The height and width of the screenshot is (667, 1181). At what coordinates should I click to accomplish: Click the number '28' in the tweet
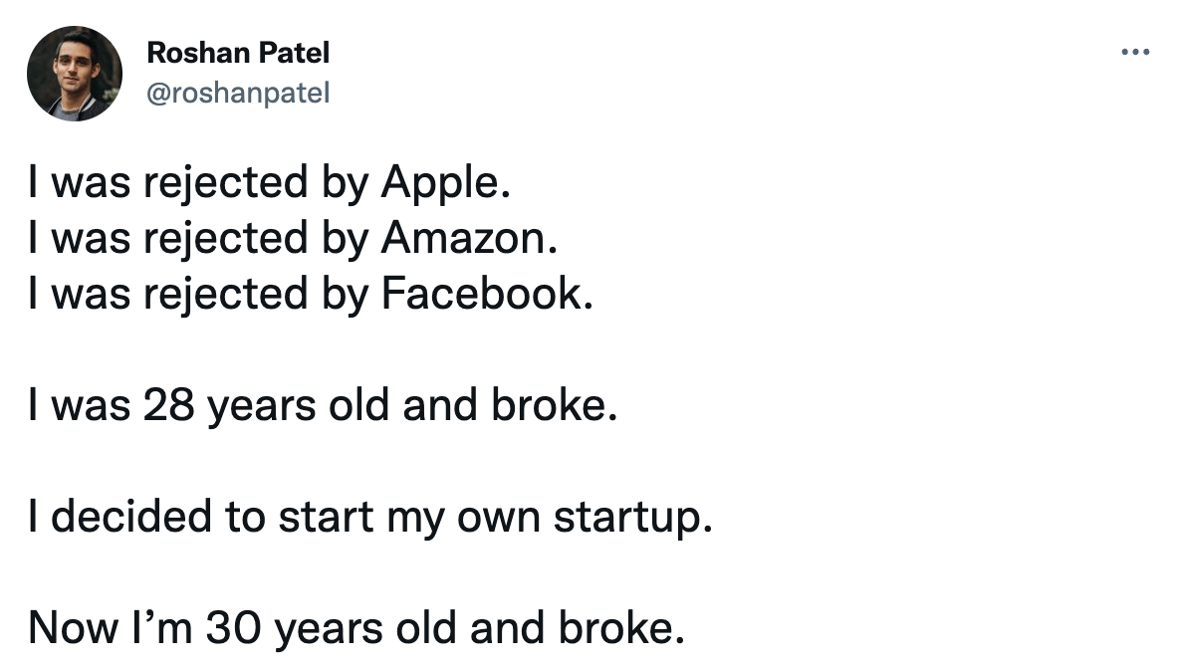[x=168, y=406]
